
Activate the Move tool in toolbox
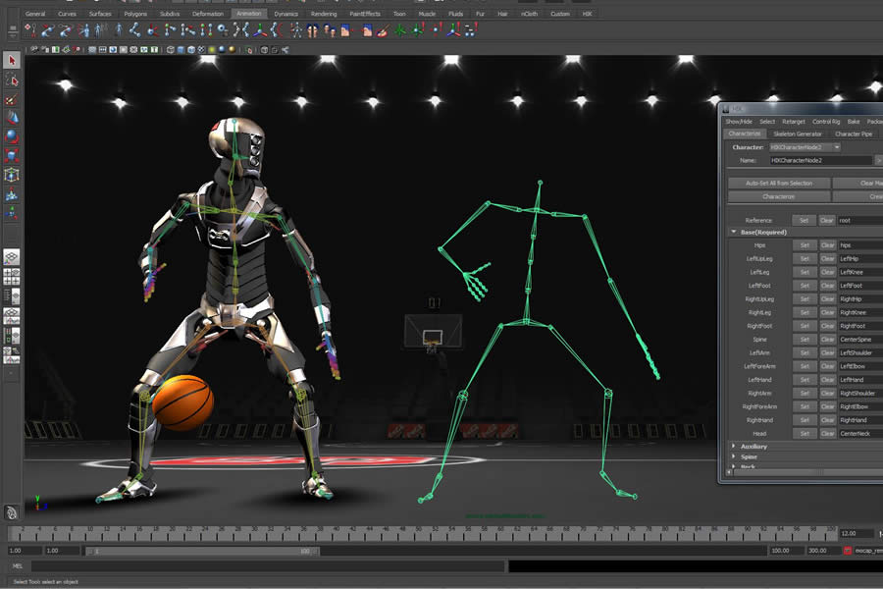coord(12,118)
